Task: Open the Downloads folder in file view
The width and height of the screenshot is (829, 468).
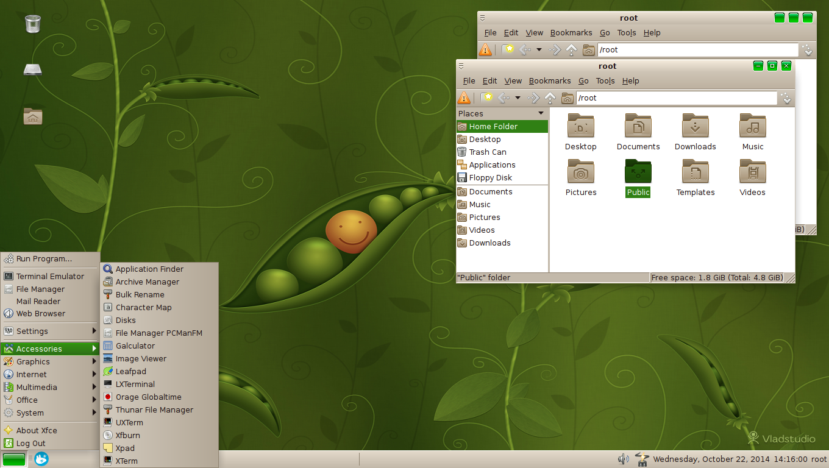Action: [696, 132]
